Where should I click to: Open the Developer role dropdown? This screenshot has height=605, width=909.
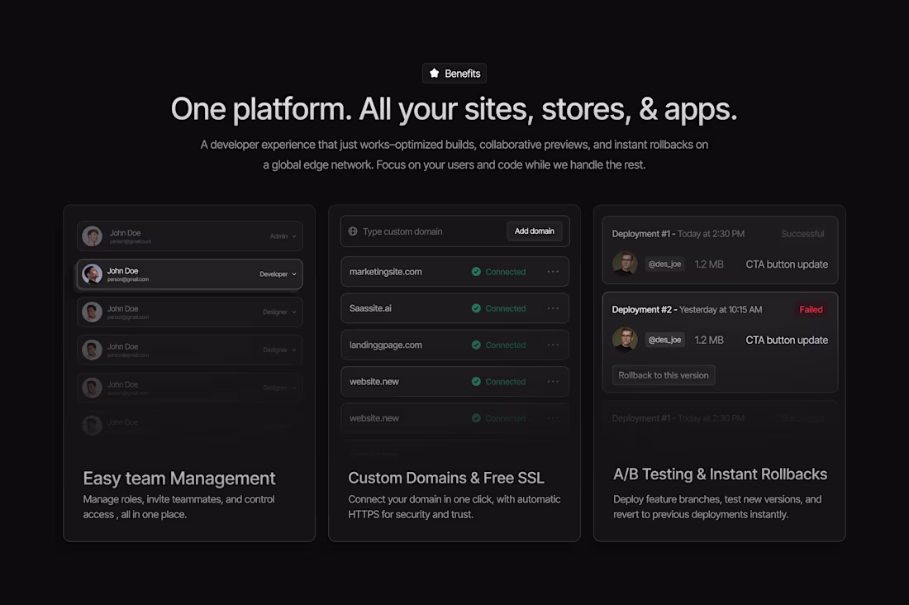tap(278, 274)
